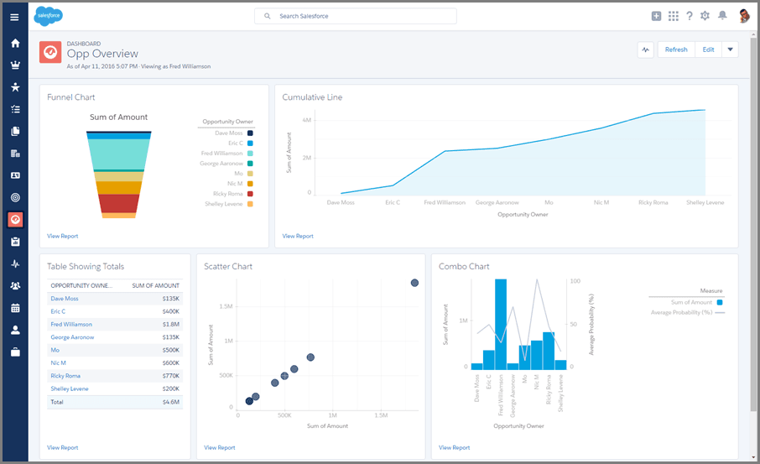Open Fred Williamson link in table
This screenshot has height=464, width=760.
71,325
